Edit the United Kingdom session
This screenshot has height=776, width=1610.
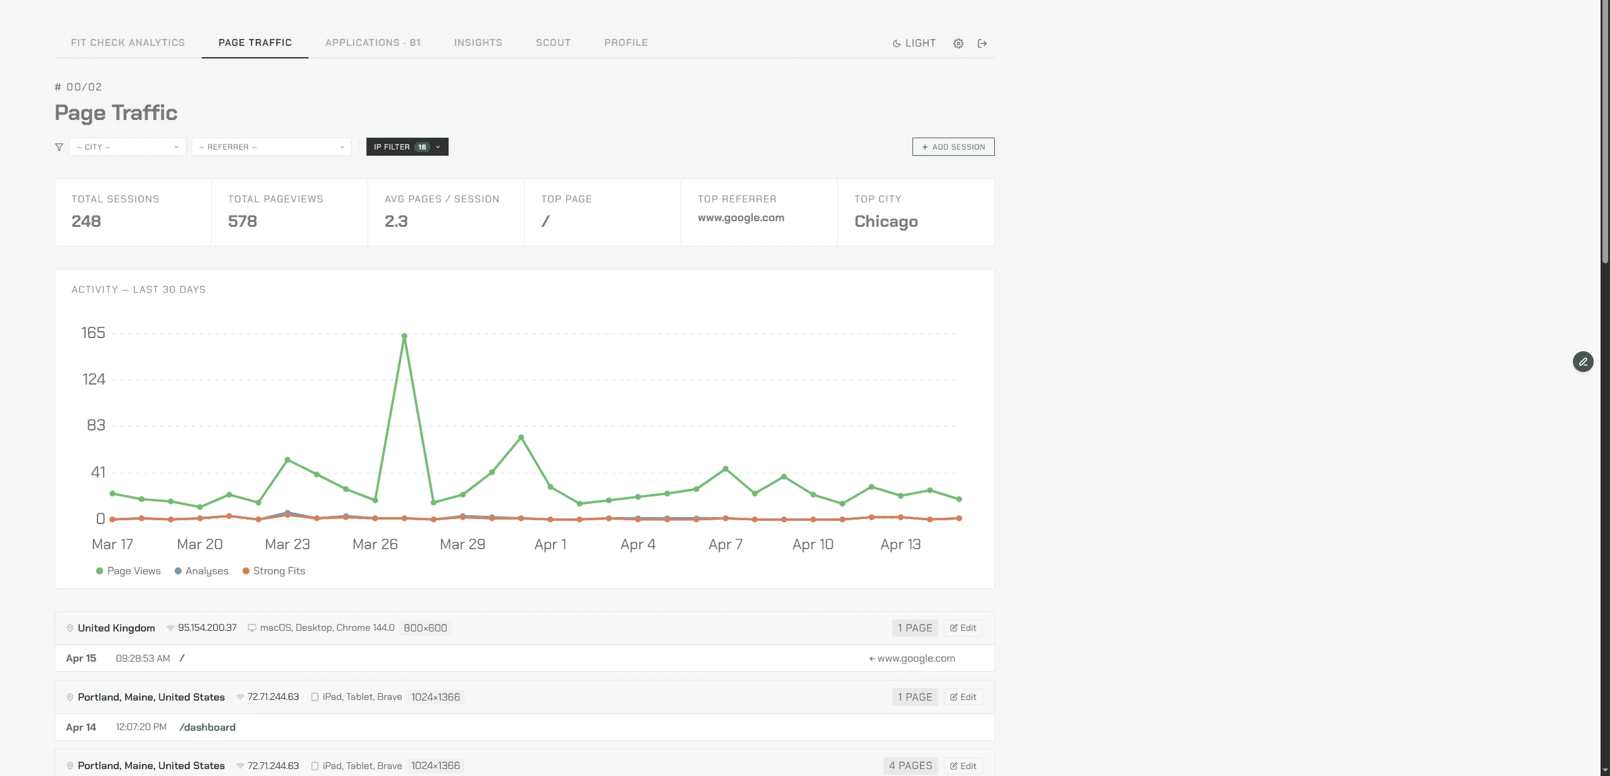pyautogui.click(x=963, y=628)
